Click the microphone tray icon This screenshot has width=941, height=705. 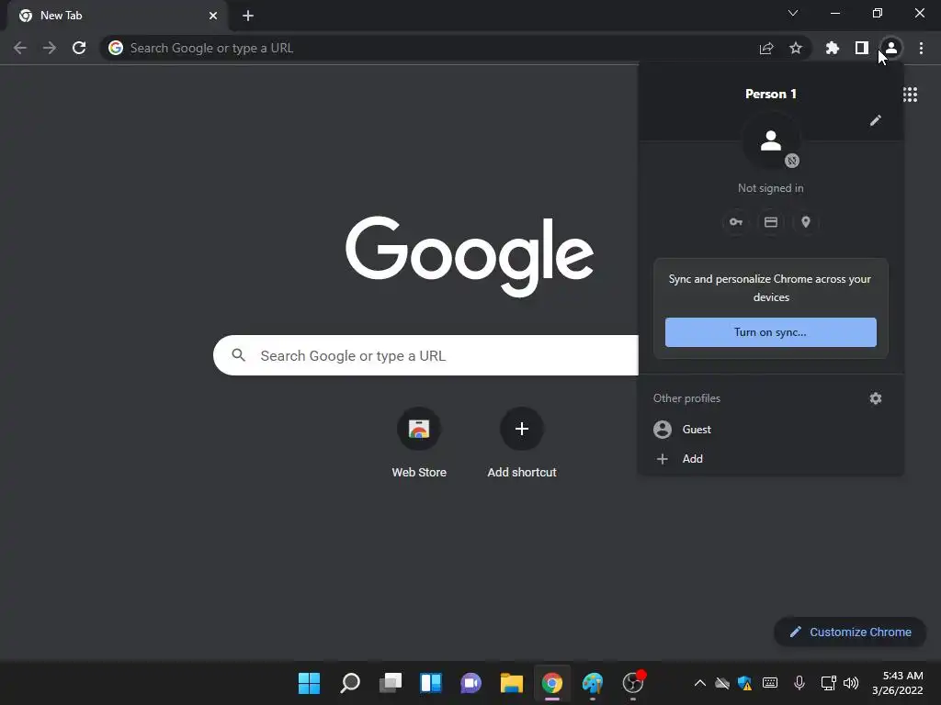click(799, 683)
